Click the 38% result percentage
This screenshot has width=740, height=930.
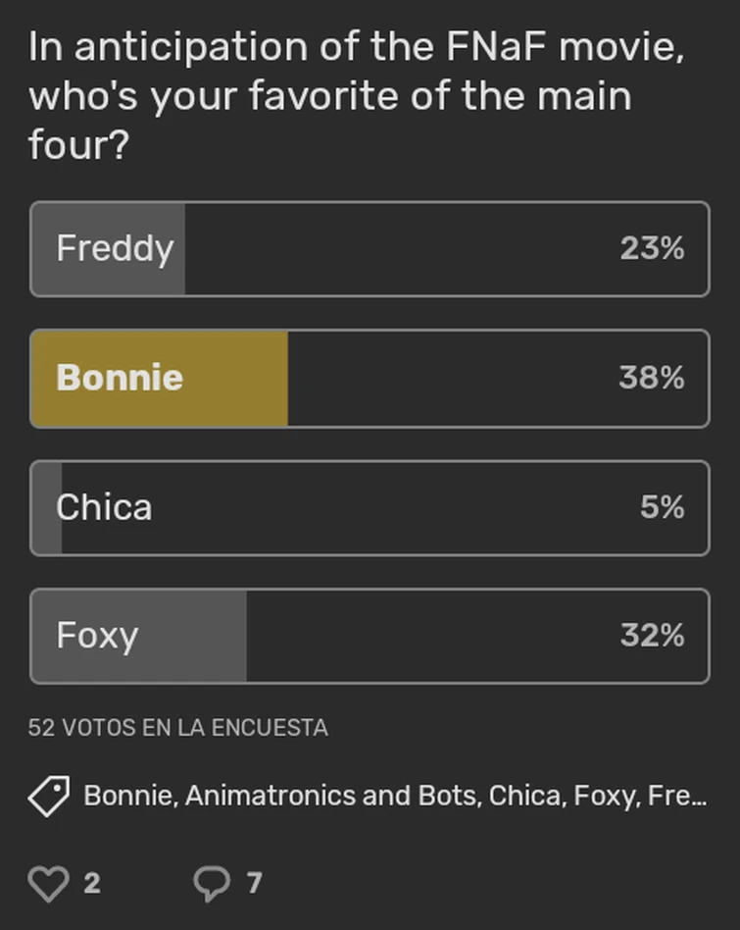tap(651, 378)
